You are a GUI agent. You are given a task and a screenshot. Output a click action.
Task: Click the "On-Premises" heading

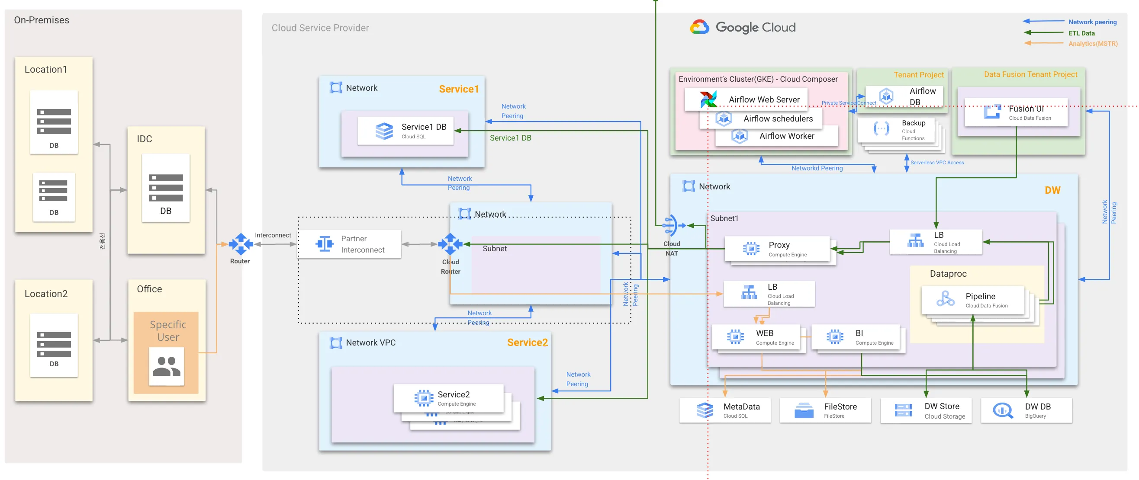[42, 20]
